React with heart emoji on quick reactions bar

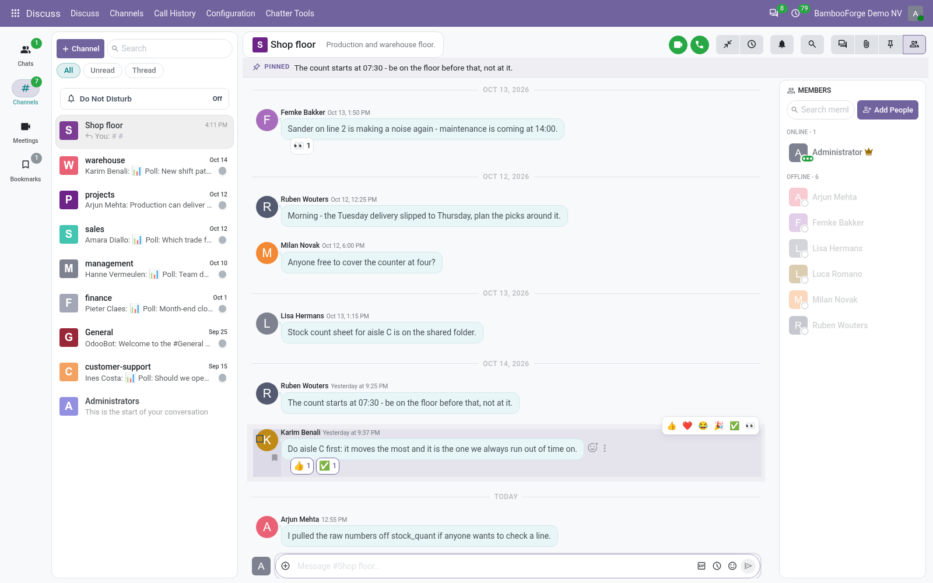[x=688, y=426]
